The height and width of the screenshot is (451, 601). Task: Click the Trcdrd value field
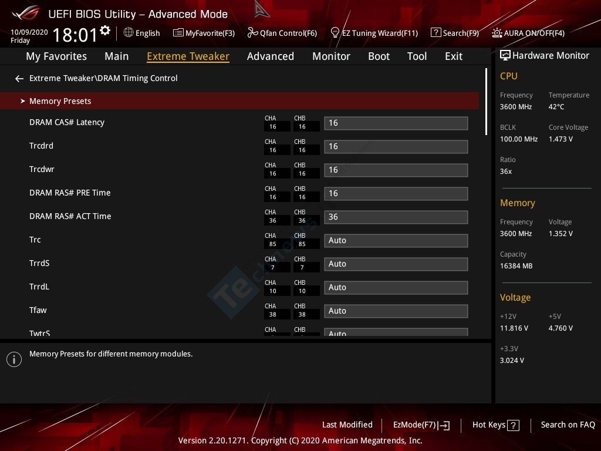396,146
